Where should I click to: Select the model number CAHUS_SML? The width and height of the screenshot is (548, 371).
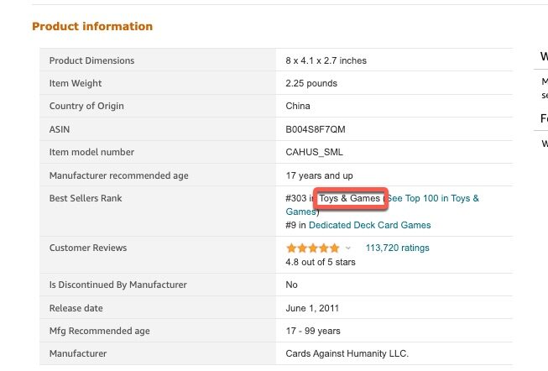tap(315, 152)
